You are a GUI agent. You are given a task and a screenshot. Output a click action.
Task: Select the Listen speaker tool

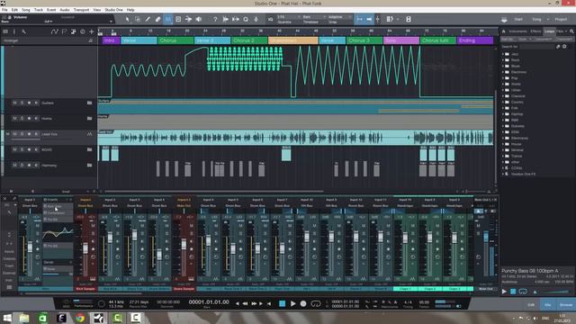[199, 19]
